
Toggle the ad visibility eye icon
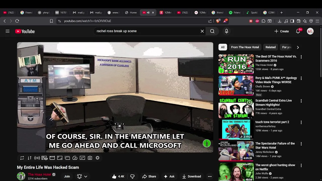(45, 158)
